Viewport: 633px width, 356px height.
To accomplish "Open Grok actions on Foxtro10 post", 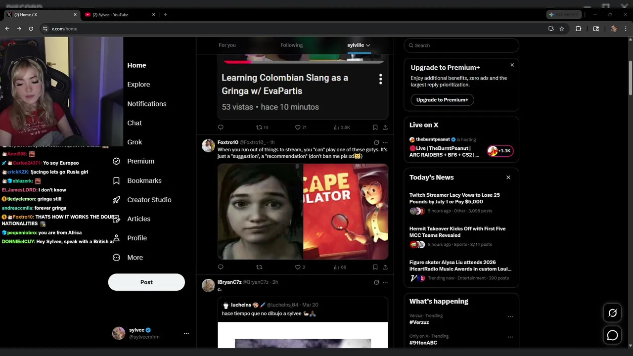I will pyautogui.click(x=376, y=142).
